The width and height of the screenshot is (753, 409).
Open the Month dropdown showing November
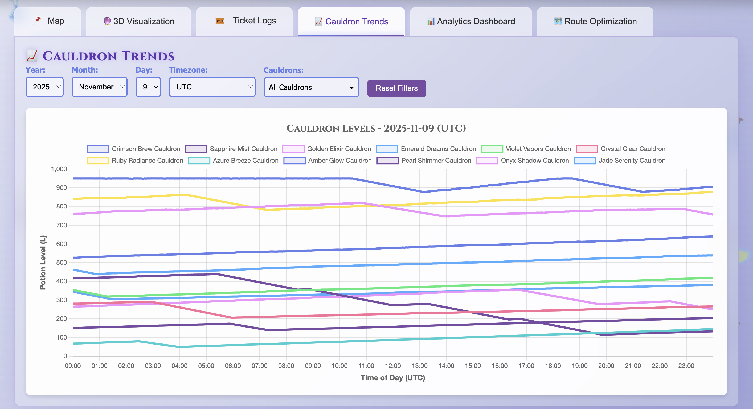tap(99, 87)
